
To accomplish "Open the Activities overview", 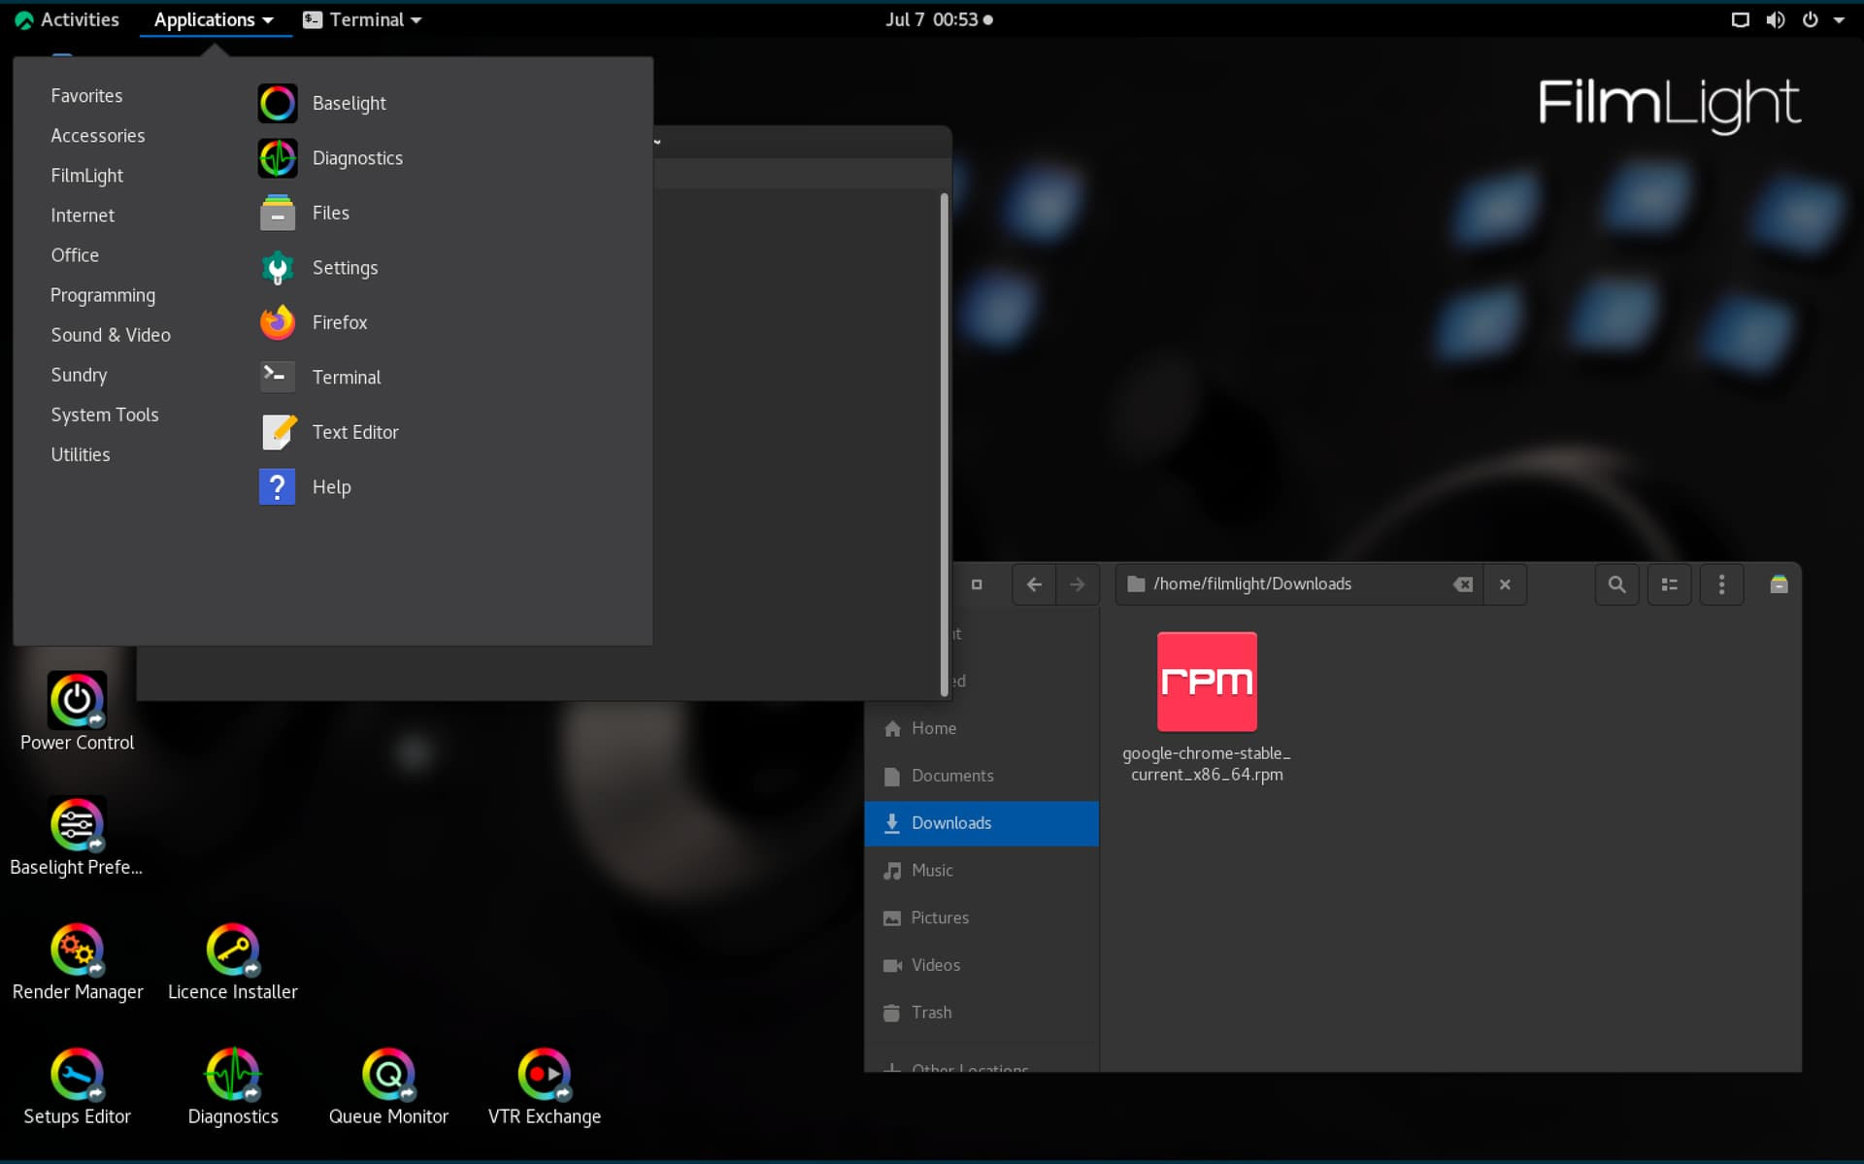I will tap(67, 19).
